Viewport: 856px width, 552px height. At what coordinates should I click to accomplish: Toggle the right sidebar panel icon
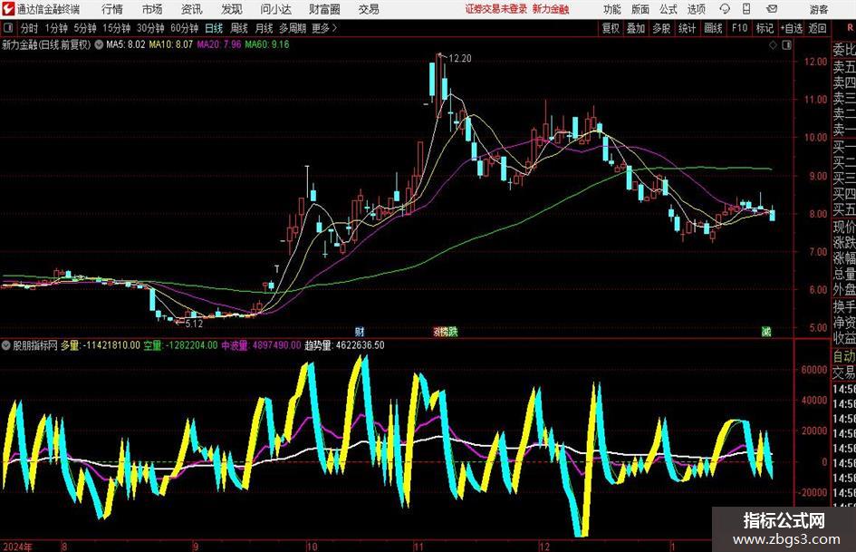click(786, 45)
